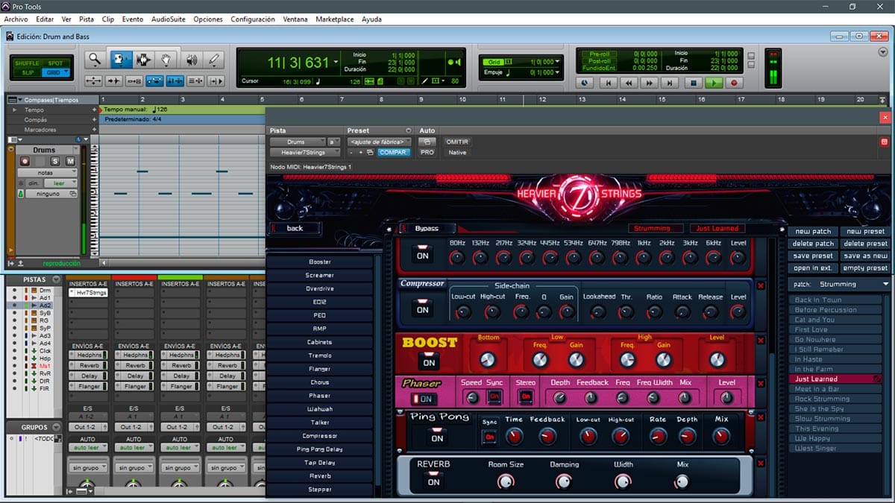Screen dimensions: 895x503
Task: Click the red Record transport button
Action: click(x=734, y=83)
